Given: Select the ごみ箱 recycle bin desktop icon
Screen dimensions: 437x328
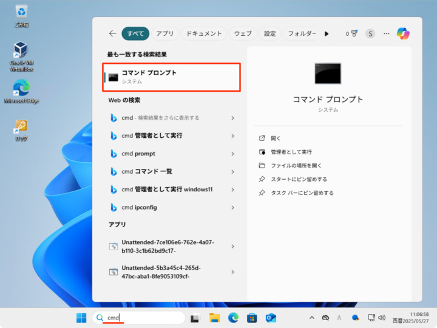Looking at the screenshot, I should (21, 16).
